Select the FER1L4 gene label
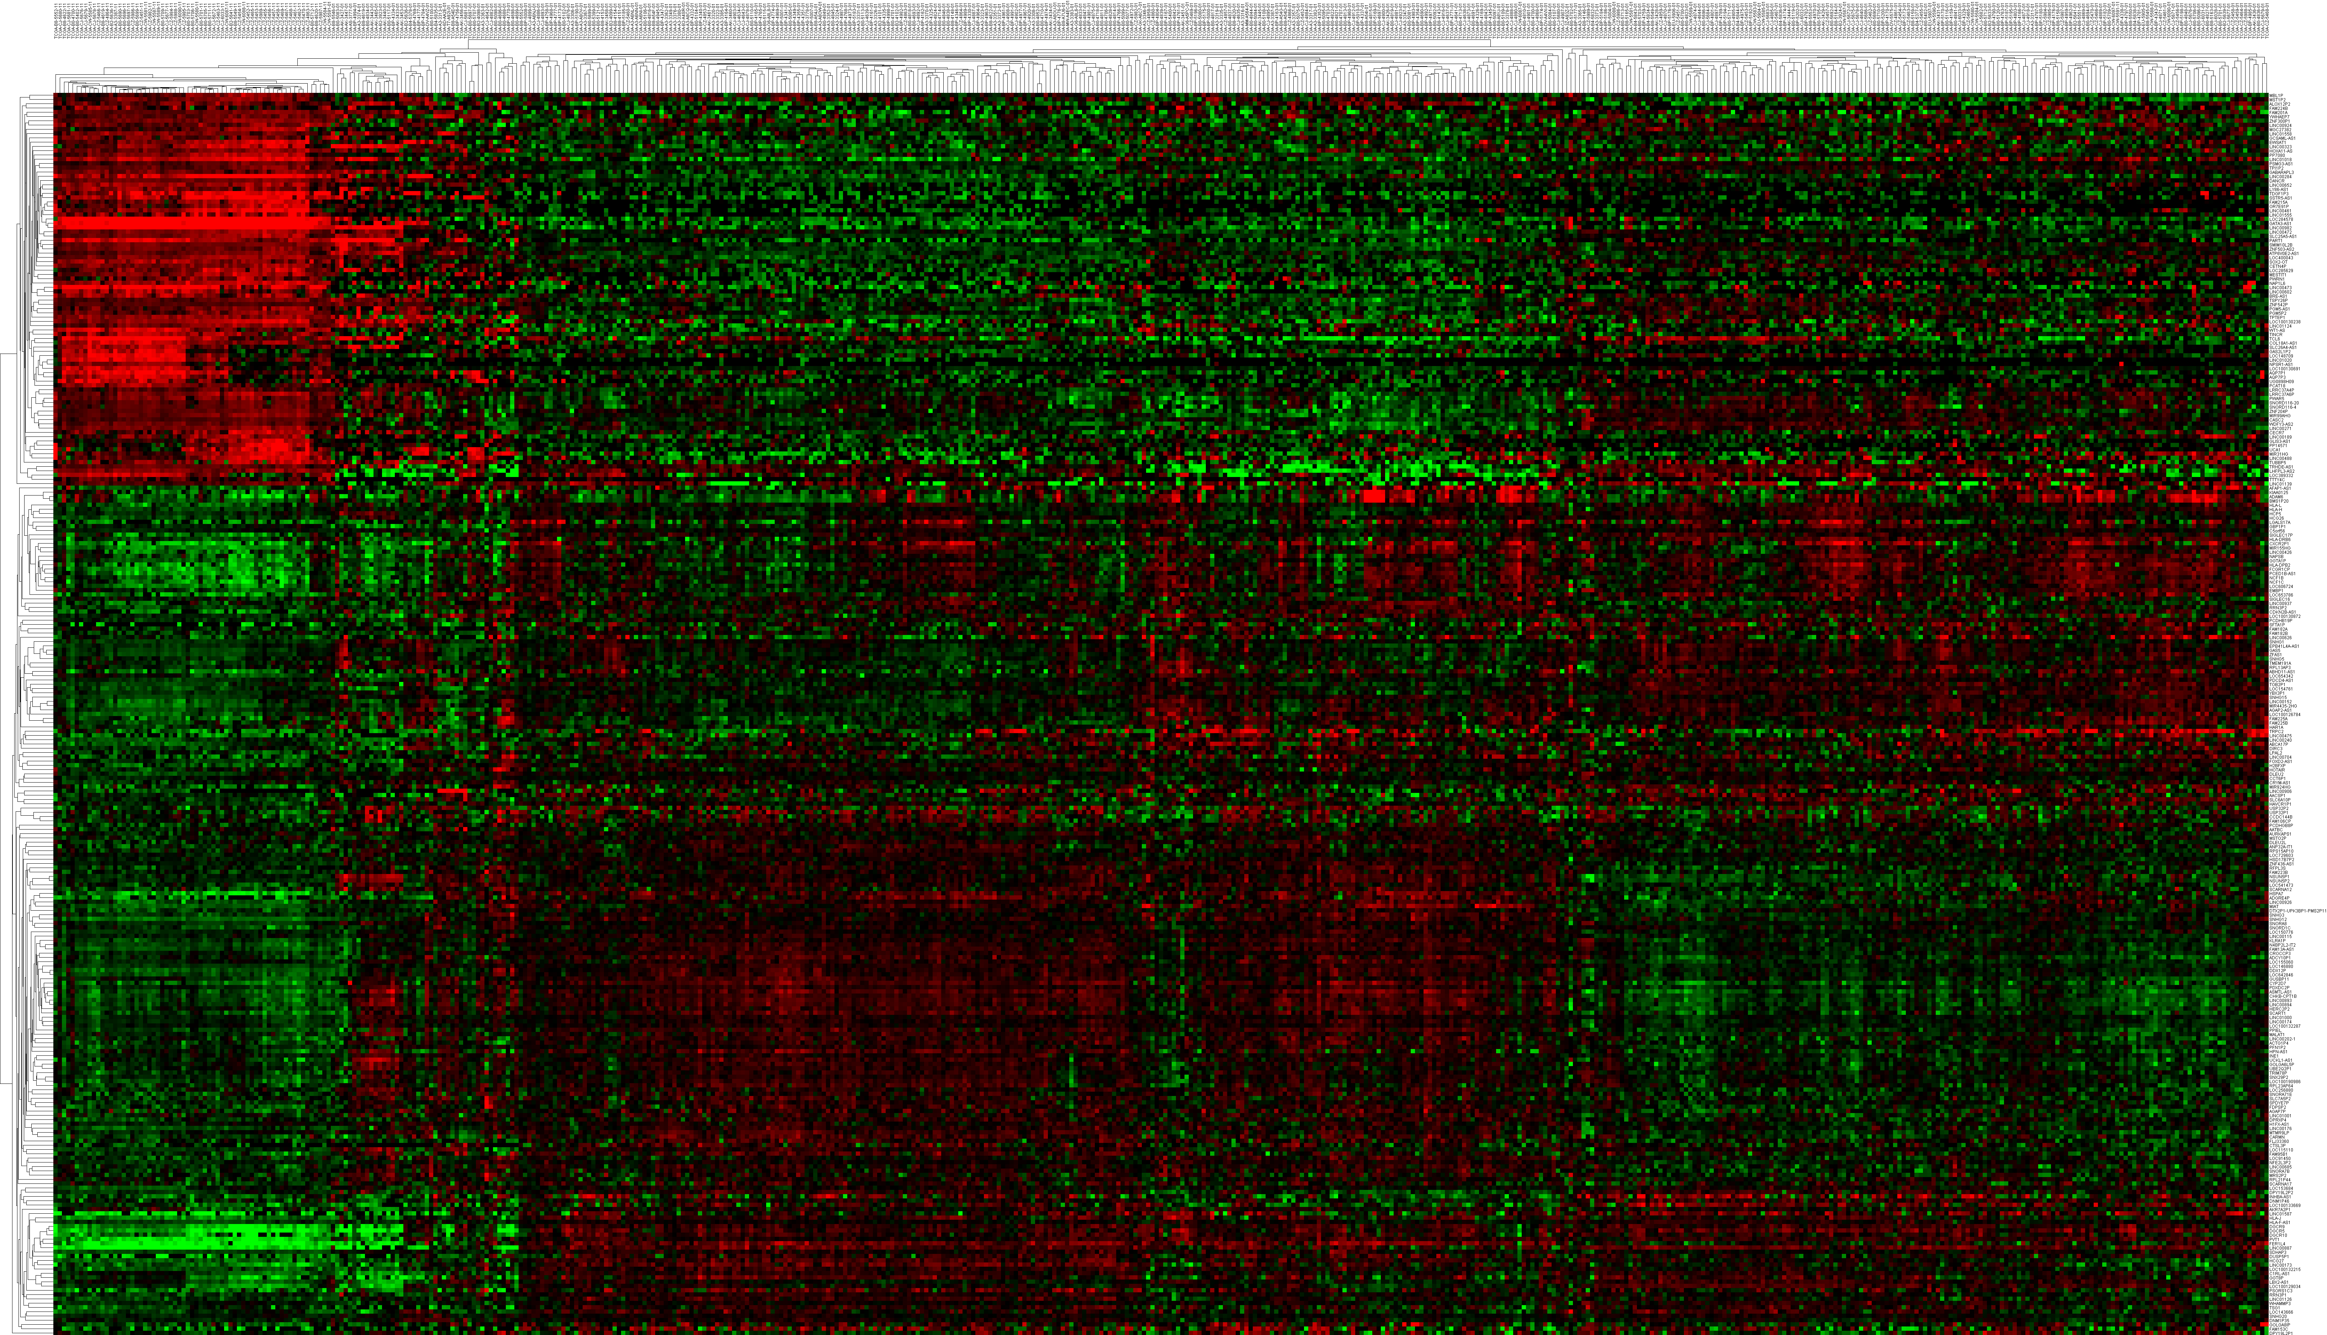This screenshot has height=1335, width=2327. [2278, 1244]
